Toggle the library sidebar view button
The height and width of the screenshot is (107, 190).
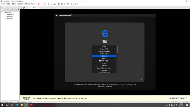59,4
